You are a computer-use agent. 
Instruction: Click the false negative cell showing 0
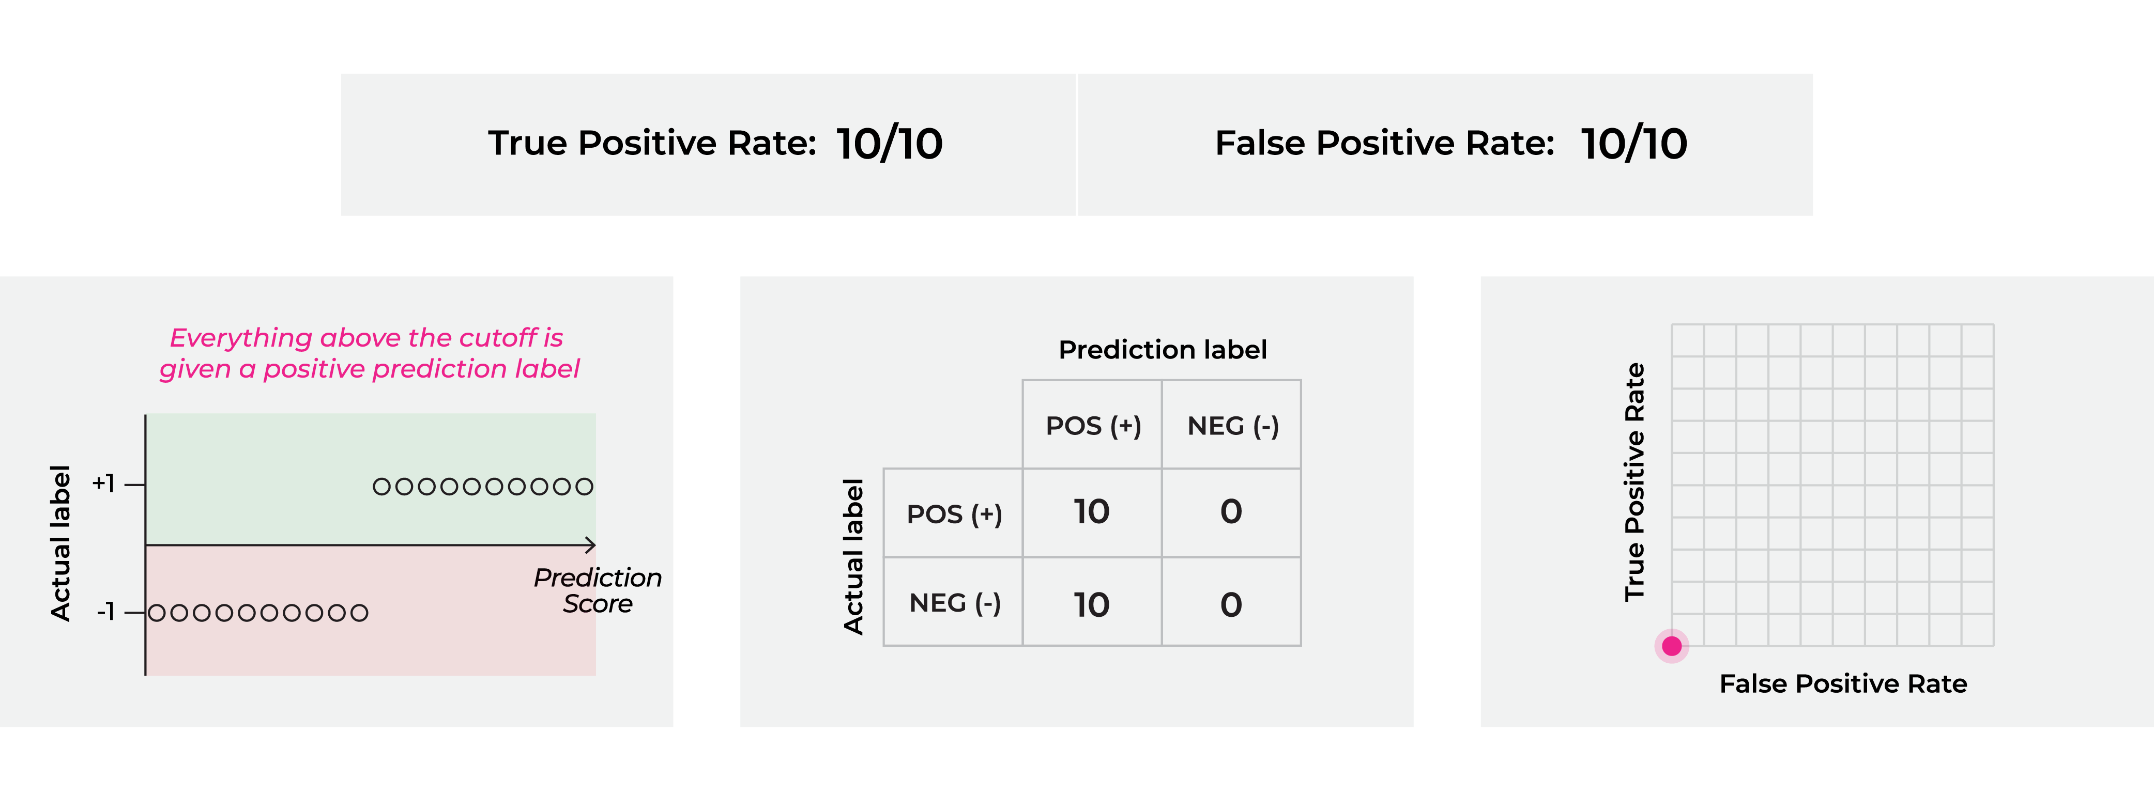coord(1232,512)
